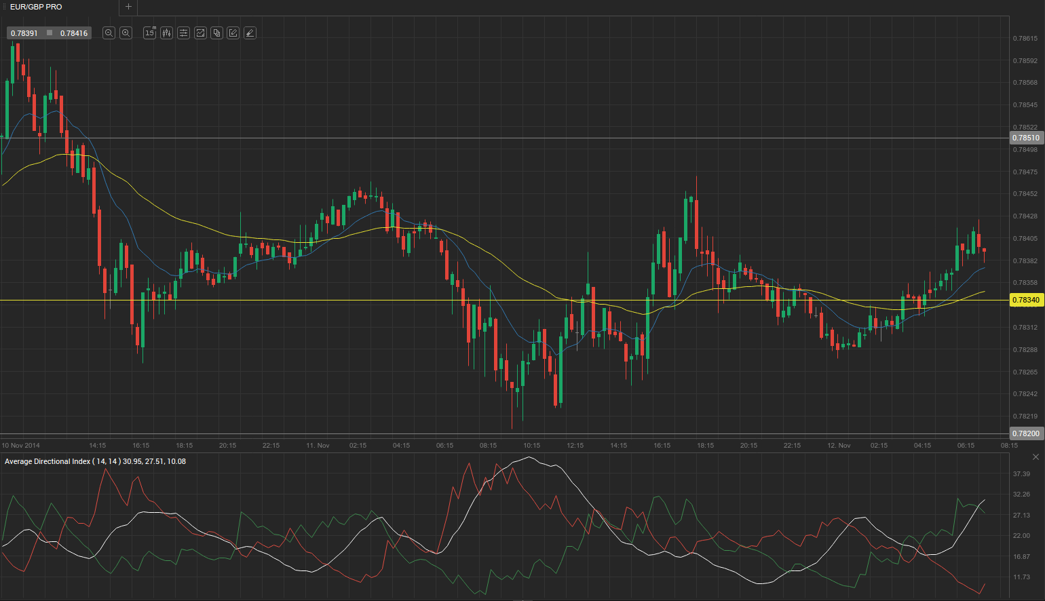Click the 0.78391 sell price
The height and width of the screenshot is (601, 1045).
coord(24,33)
